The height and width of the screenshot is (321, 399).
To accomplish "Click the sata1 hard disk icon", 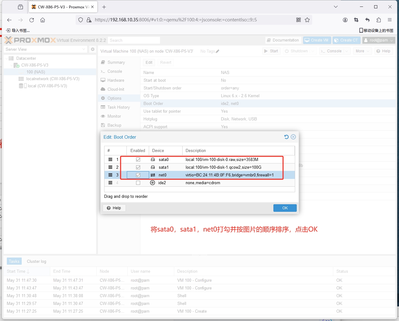I will [x=153, y=167].
